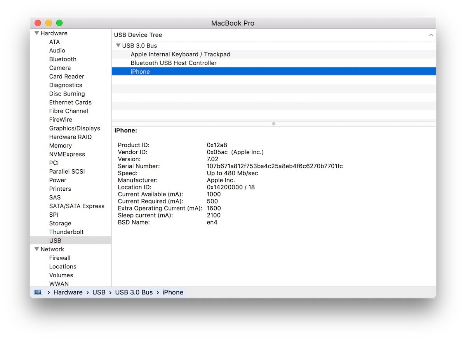Viewport: 466px width, 341px height.
Task: Toggle sort order of USB Device Tree column
Action: point(431,35)
